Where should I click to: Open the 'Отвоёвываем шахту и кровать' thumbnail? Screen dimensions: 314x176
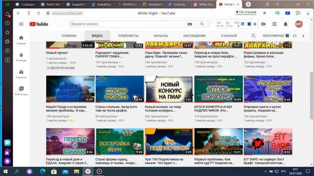pos(268,89)
